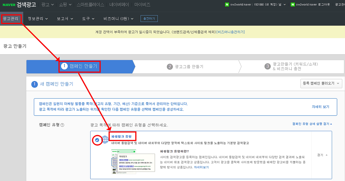
Task: Collapse the 파워링크 panel with 접기
Action: 322,155
